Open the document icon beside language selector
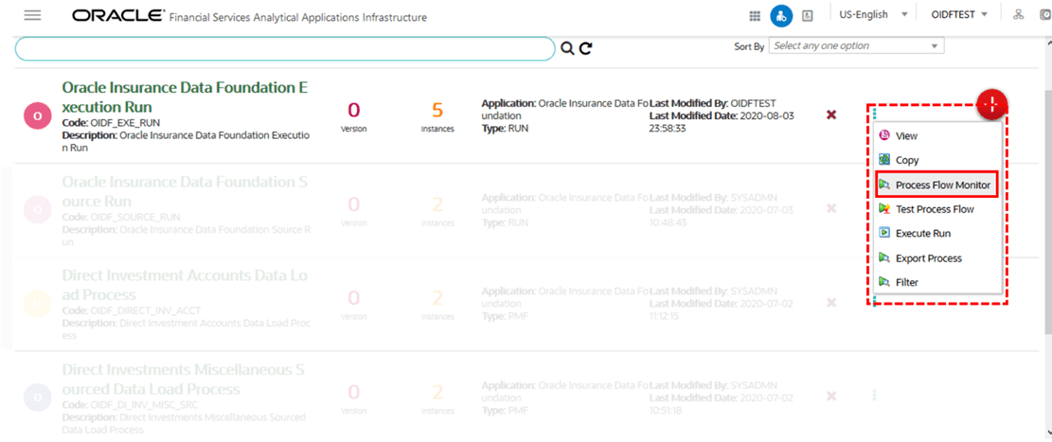 [x=808, y=15]
